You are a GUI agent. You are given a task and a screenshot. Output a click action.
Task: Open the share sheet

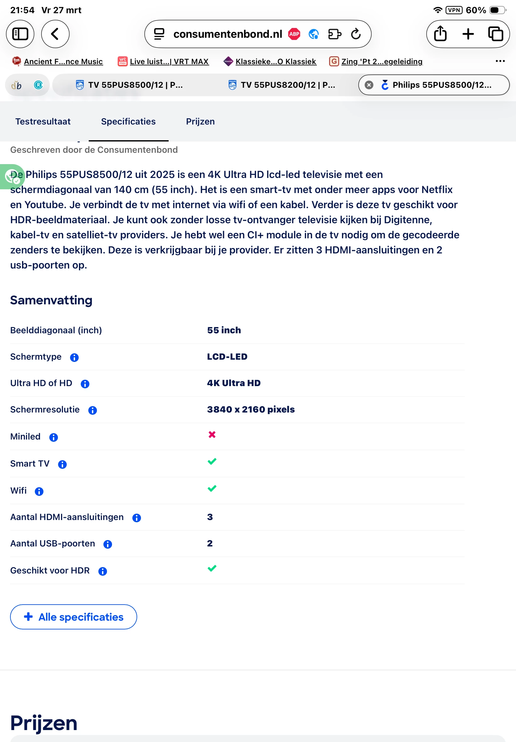click(x=440, y=34)
